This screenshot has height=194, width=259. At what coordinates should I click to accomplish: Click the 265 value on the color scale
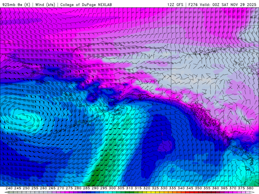click(52, 188)
